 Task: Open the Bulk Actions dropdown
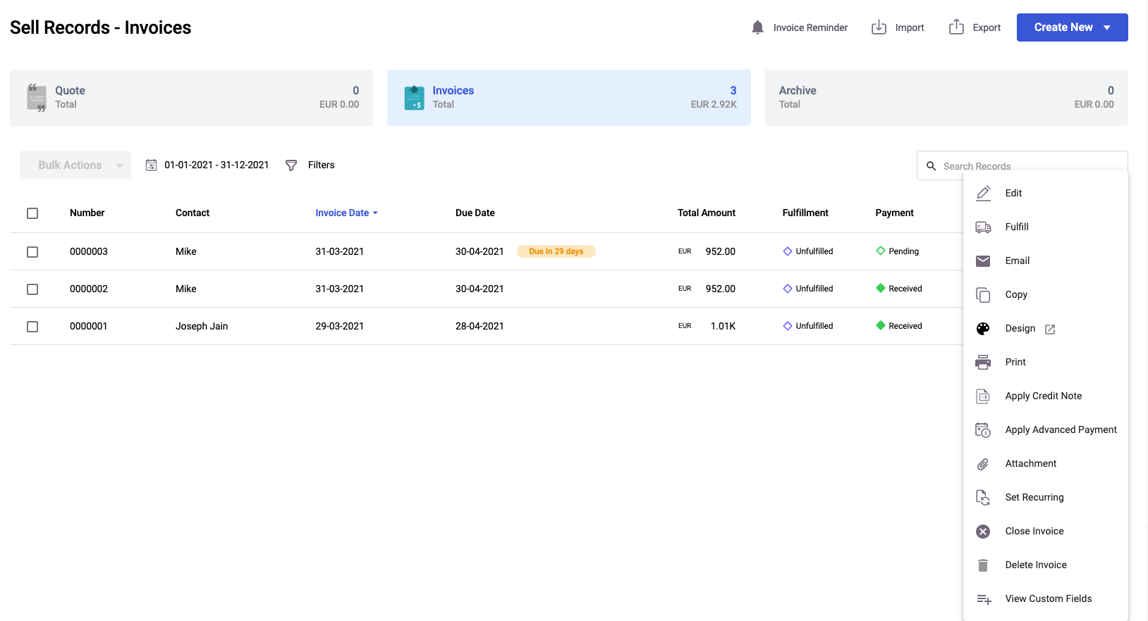point(75,165)
